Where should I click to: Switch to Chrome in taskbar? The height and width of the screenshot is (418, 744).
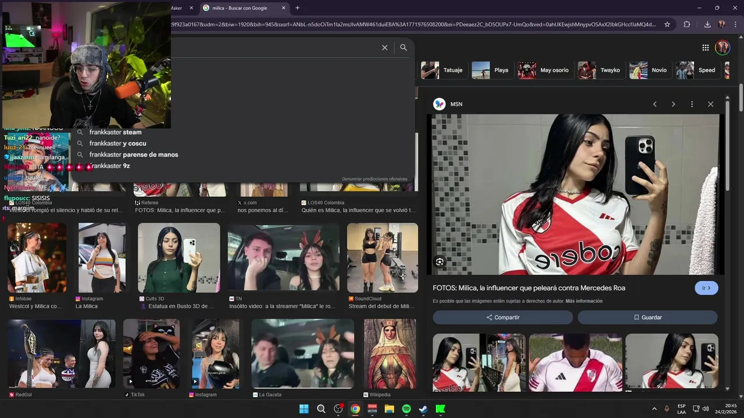point(355,409)
